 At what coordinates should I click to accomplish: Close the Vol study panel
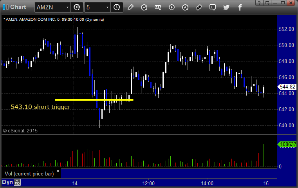[58, 171]
